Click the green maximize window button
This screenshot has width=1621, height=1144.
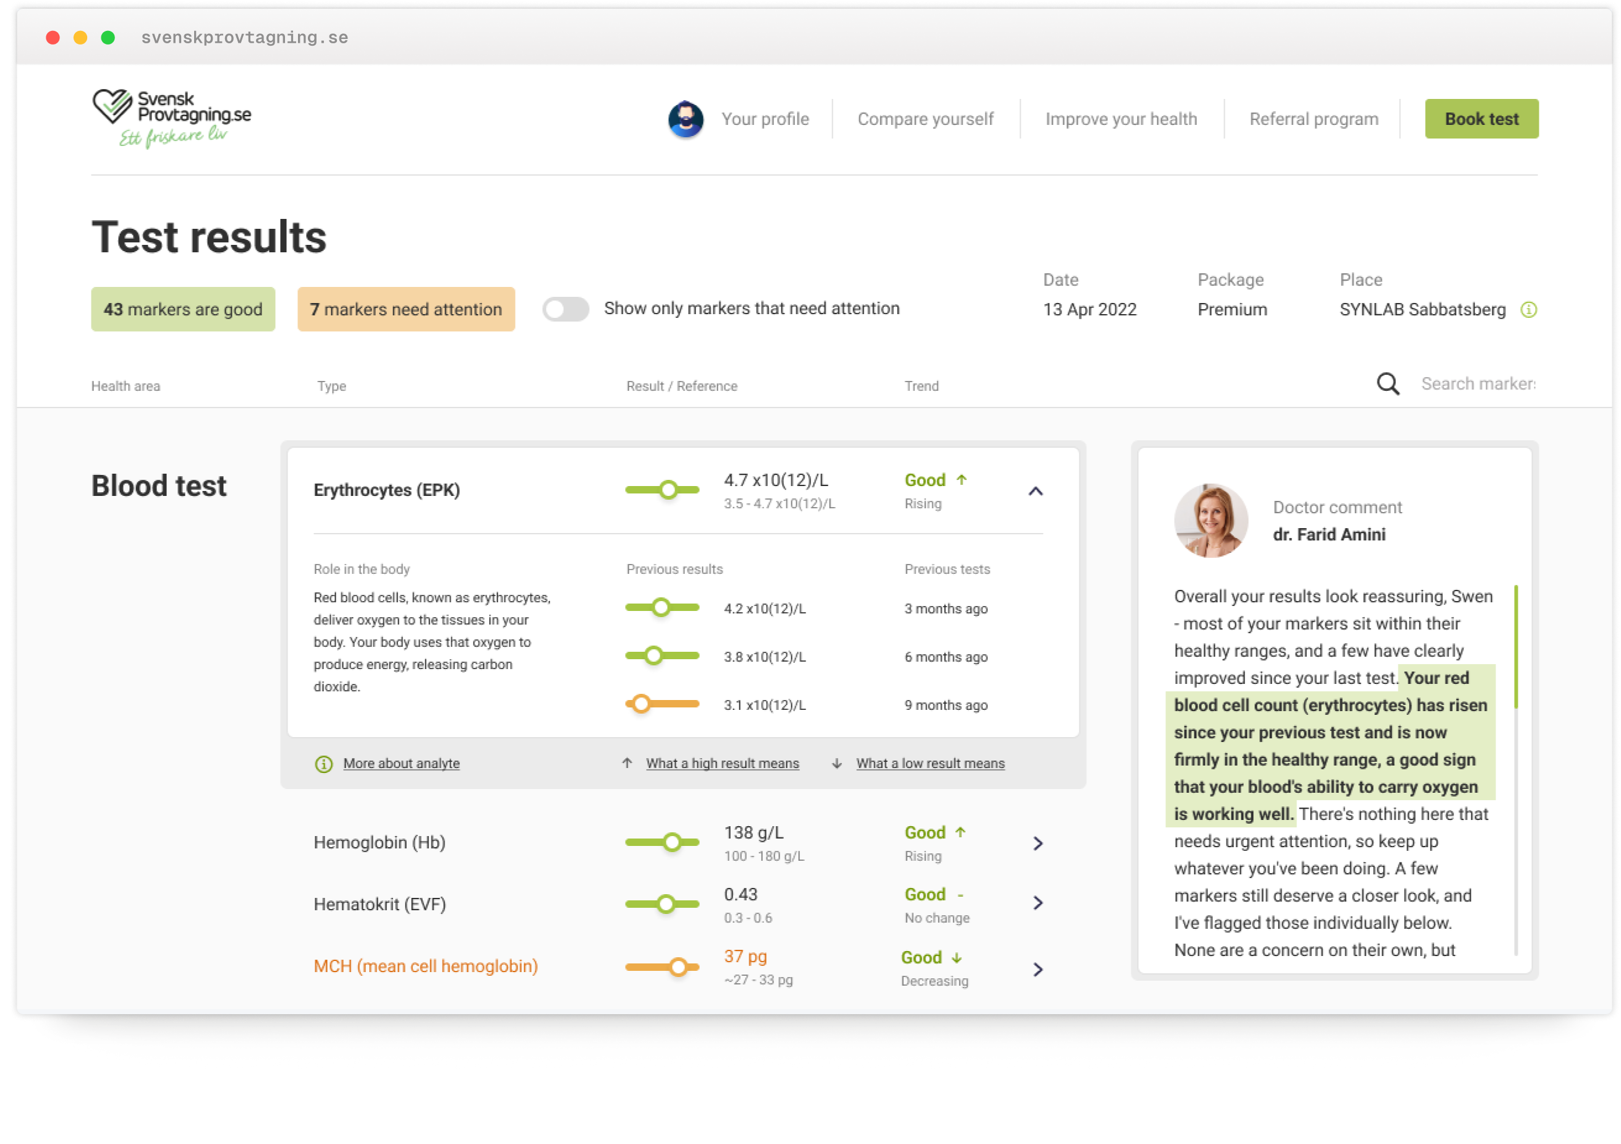coord(108,38)
